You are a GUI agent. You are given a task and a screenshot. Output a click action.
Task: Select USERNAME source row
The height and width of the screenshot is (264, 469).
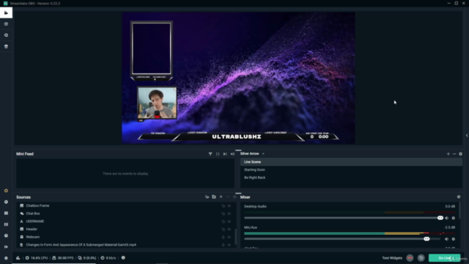coord(125,221)
